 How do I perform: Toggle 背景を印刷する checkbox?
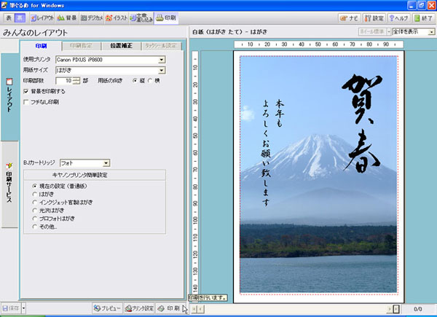[x=27, y=92]
